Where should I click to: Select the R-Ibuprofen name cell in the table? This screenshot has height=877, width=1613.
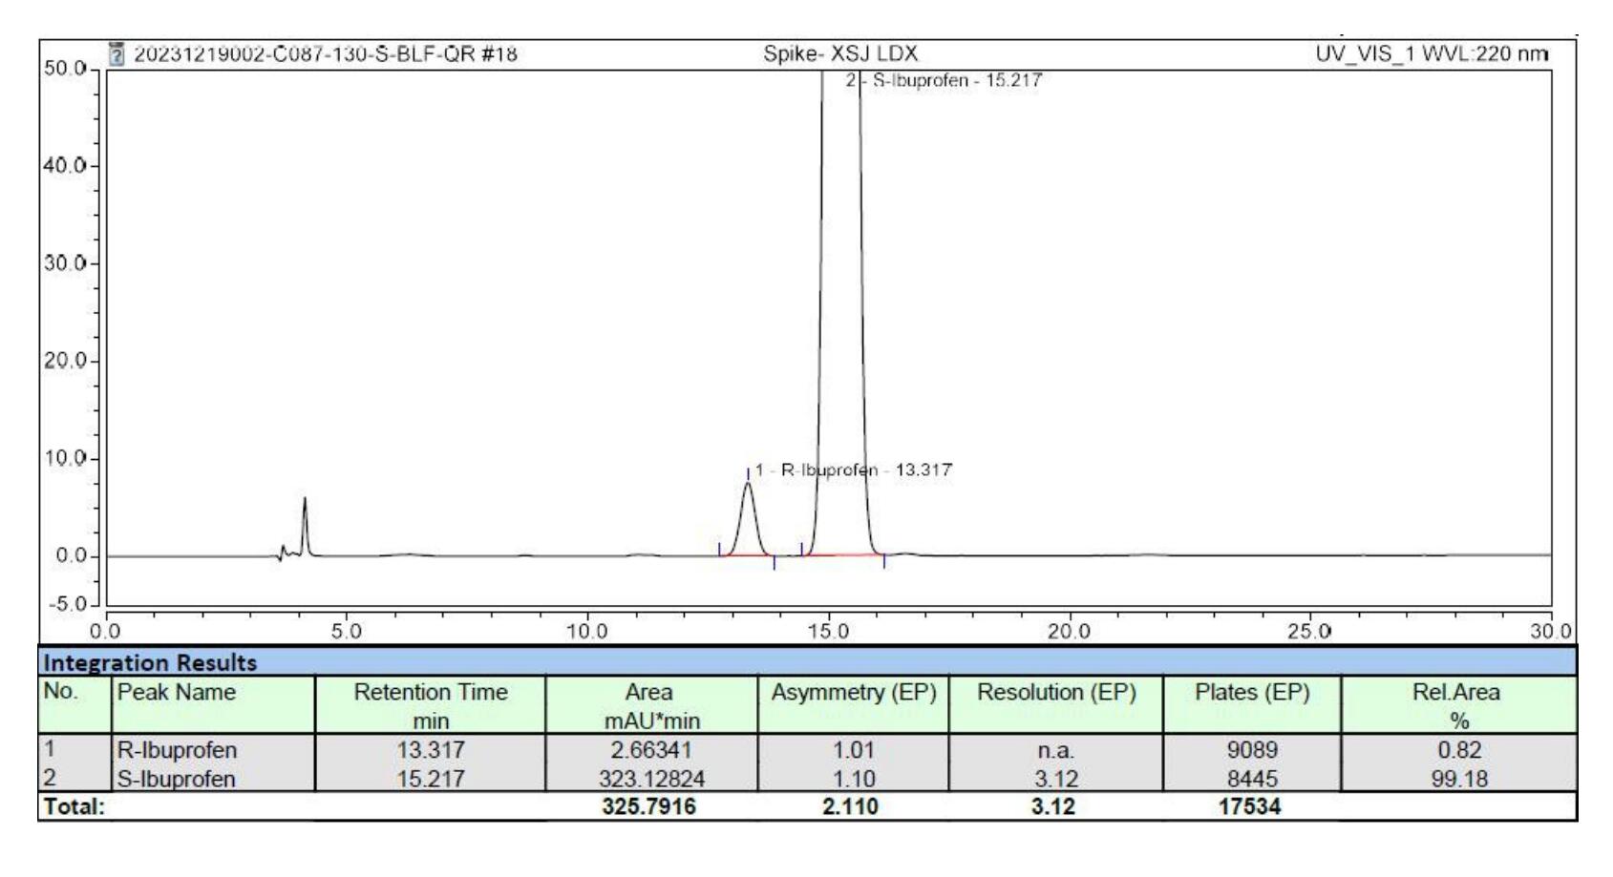click(x=178, y=750)
